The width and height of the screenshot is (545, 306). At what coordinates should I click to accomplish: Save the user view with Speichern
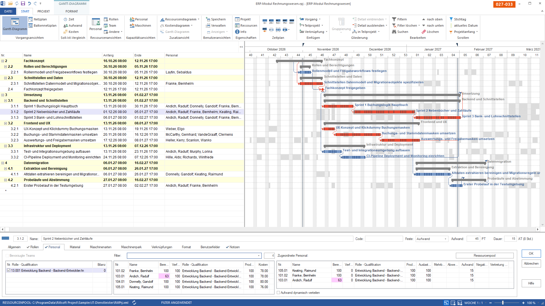pos(215,19)
